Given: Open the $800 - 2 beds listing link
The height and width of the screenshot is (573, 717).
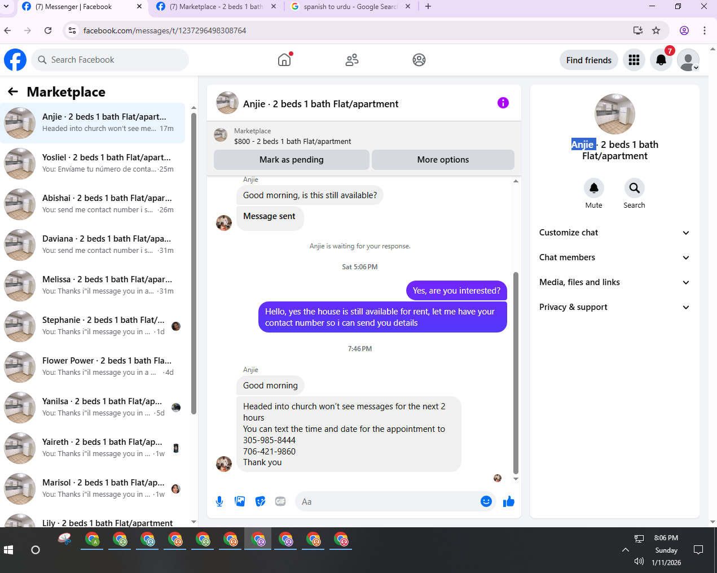Looking at the screenshot, I should pos(292,141).
